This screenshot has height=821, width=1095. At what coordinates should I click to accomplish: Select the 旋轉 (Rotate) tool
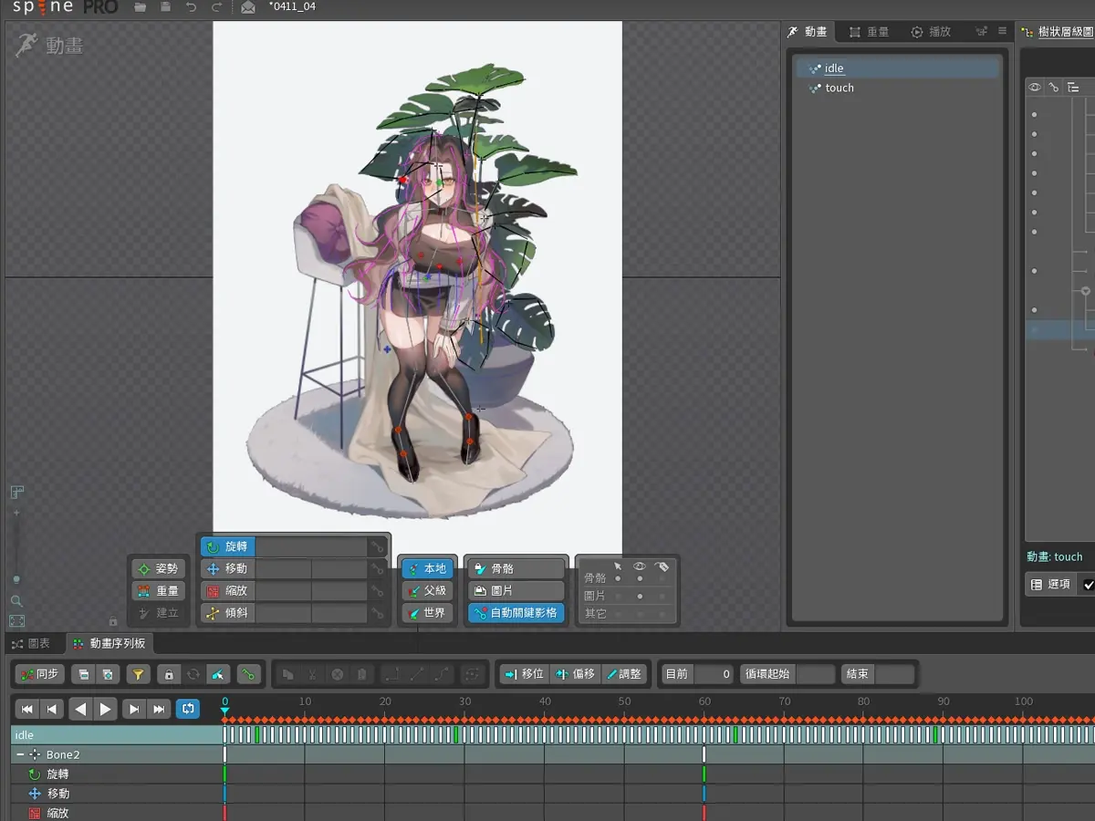point(228,546)
